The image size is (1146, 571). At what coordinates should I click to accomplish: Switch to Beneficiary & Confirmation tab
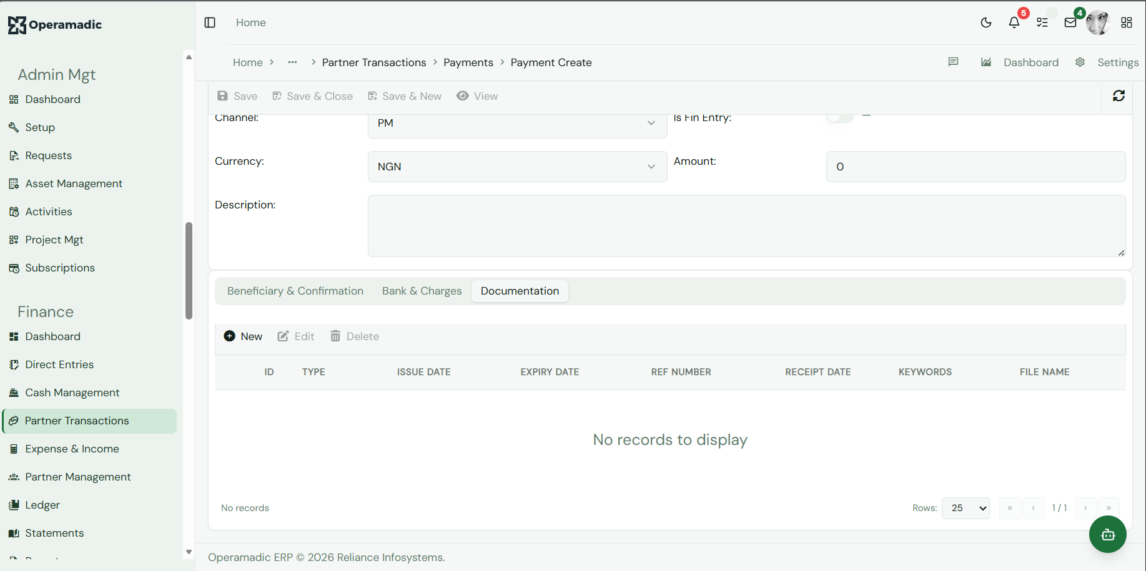point(295,291)
